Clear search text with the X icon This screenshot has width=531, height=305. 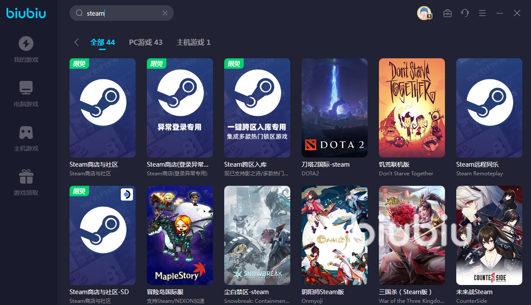click(165, 13)
